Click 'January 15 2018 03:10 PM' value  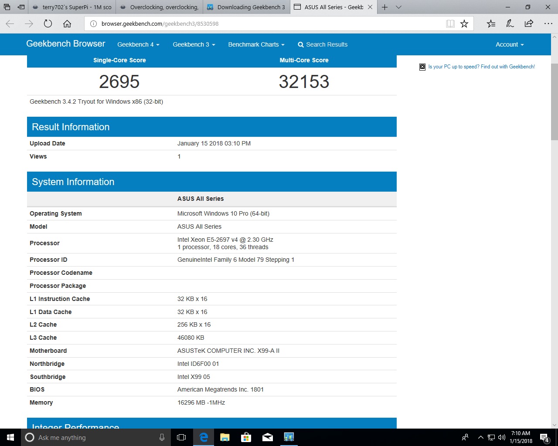click(x=214, y=143)
